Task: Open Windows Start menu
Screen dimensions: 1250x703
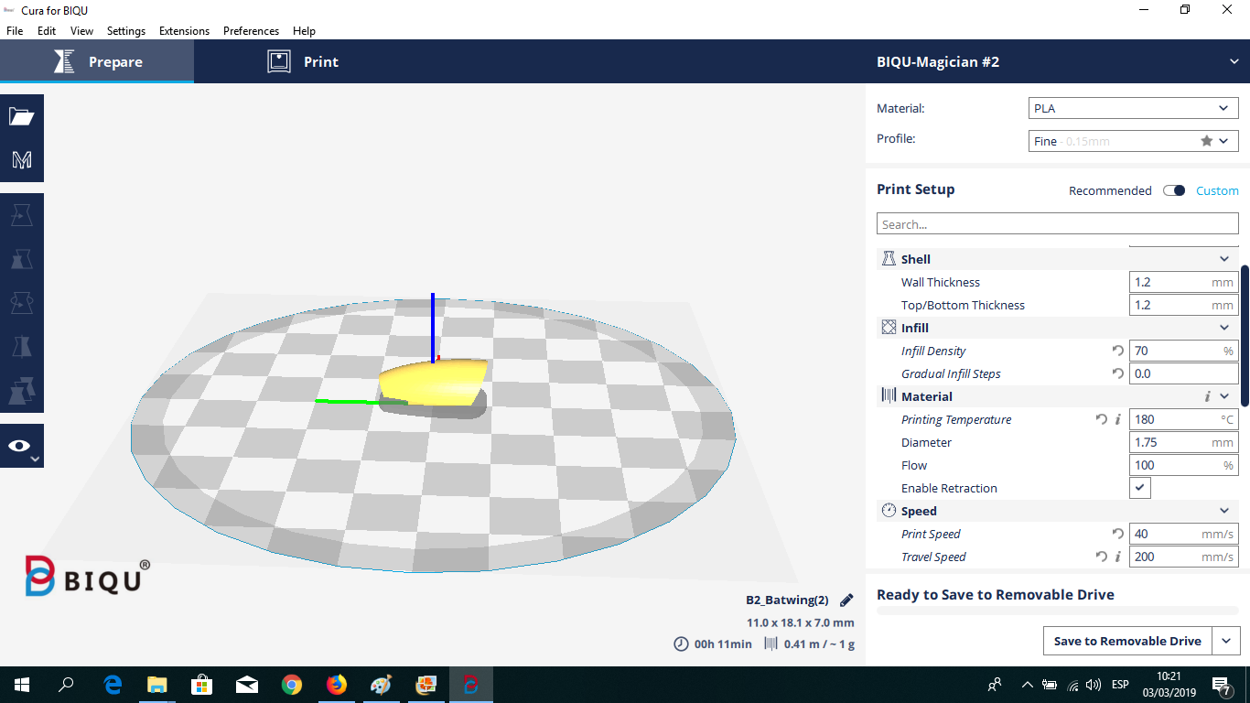Action: point(21,684)
